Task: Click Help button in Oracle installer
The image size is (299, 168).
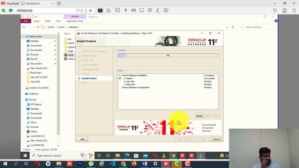Action: [x=82, y=139]
